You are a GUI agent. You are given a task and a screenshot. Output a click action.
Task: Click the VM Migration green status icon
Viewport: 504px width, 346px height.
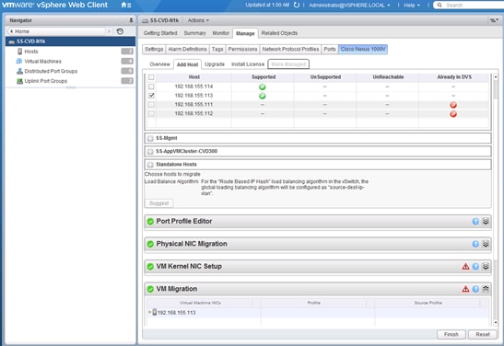(150, 289)
